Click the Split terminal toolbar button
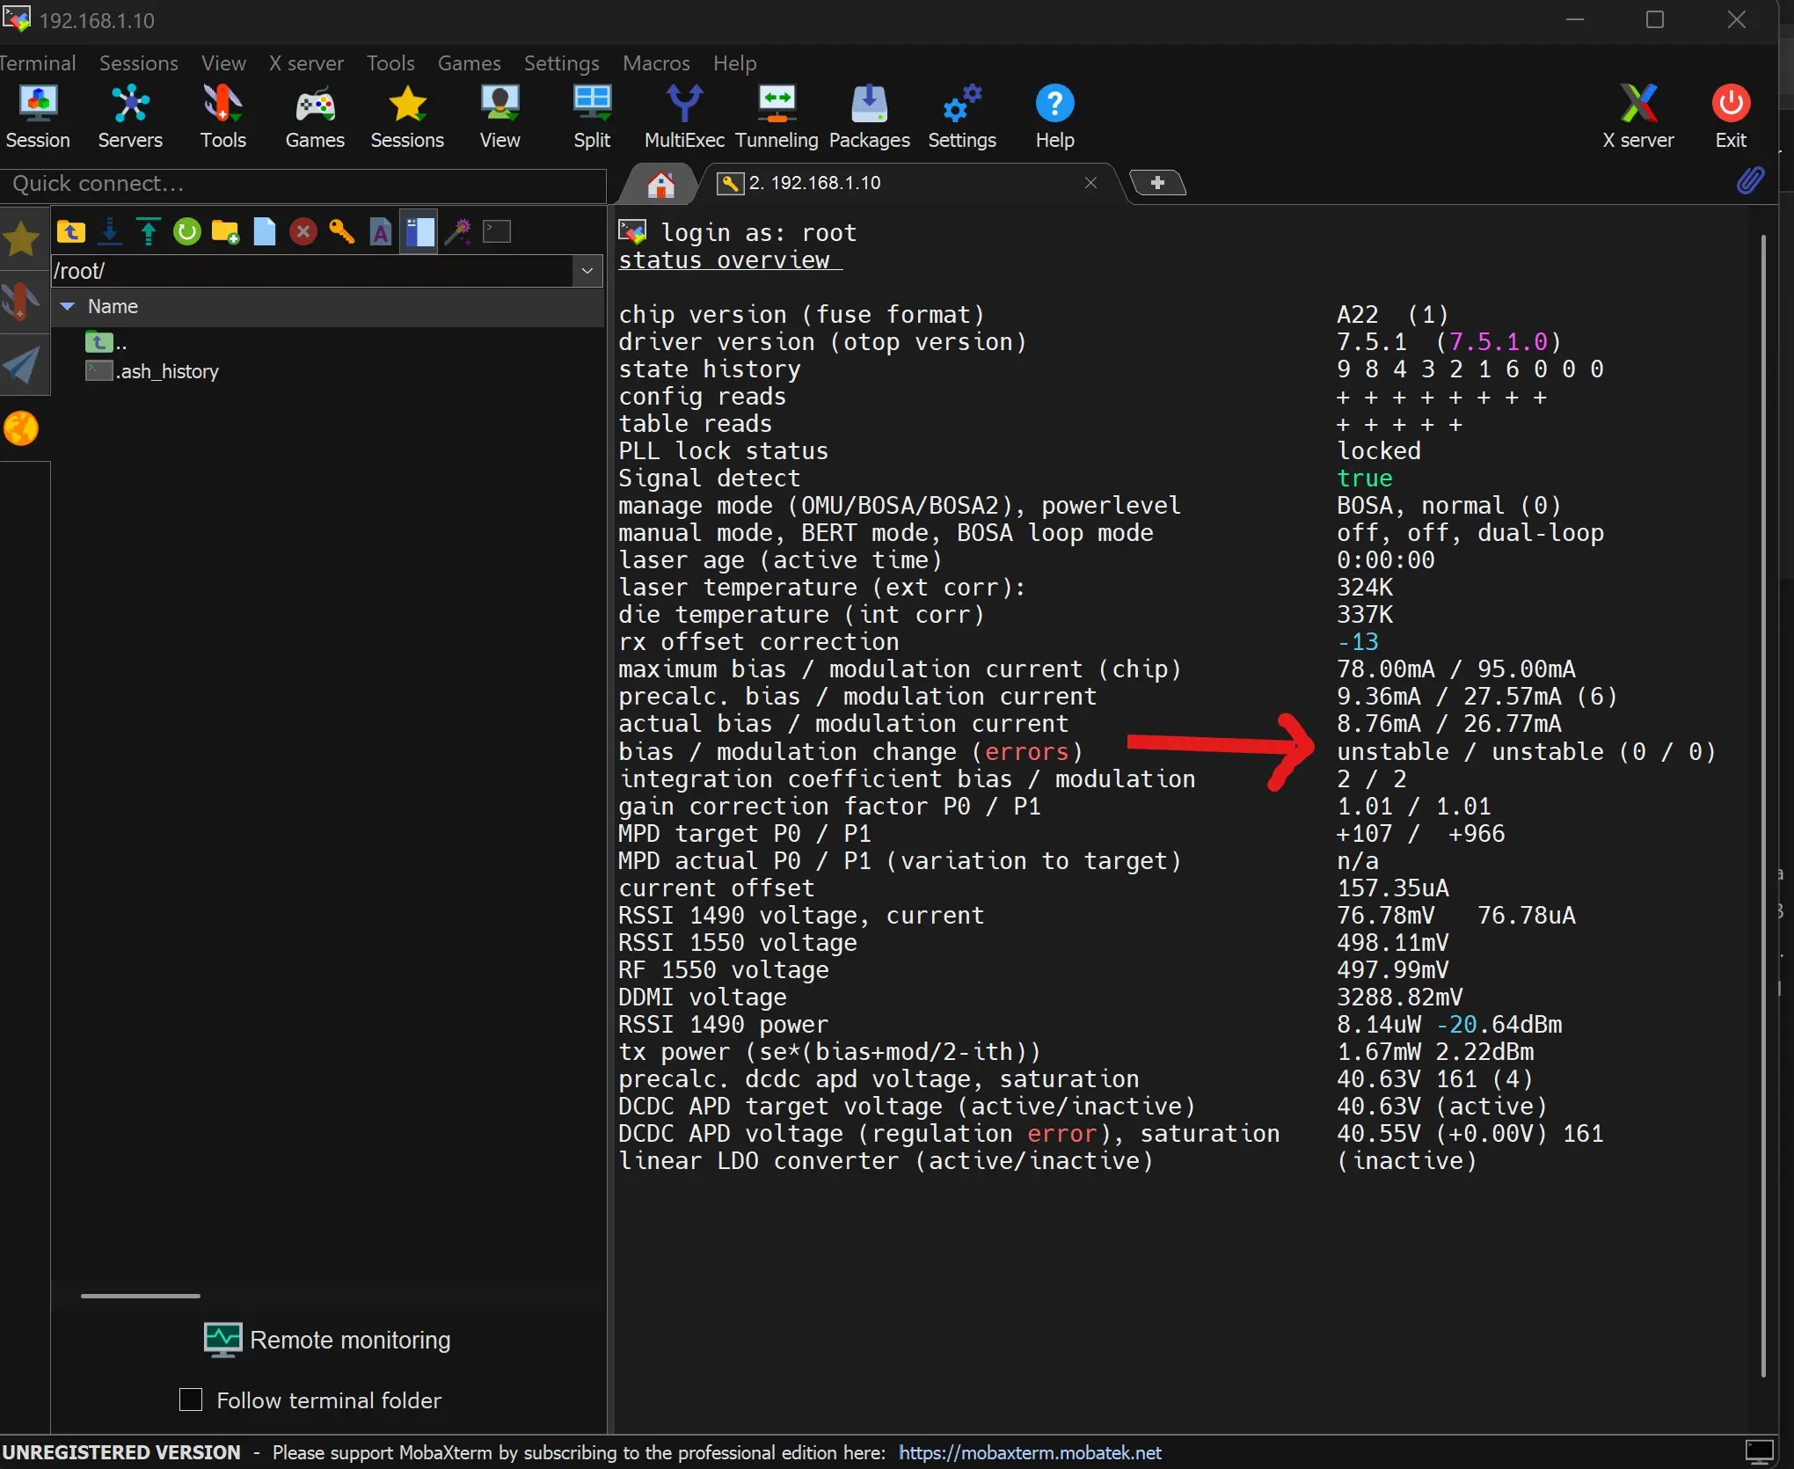The height and width of the screenshot is (1469, 1794). [592, 117]
